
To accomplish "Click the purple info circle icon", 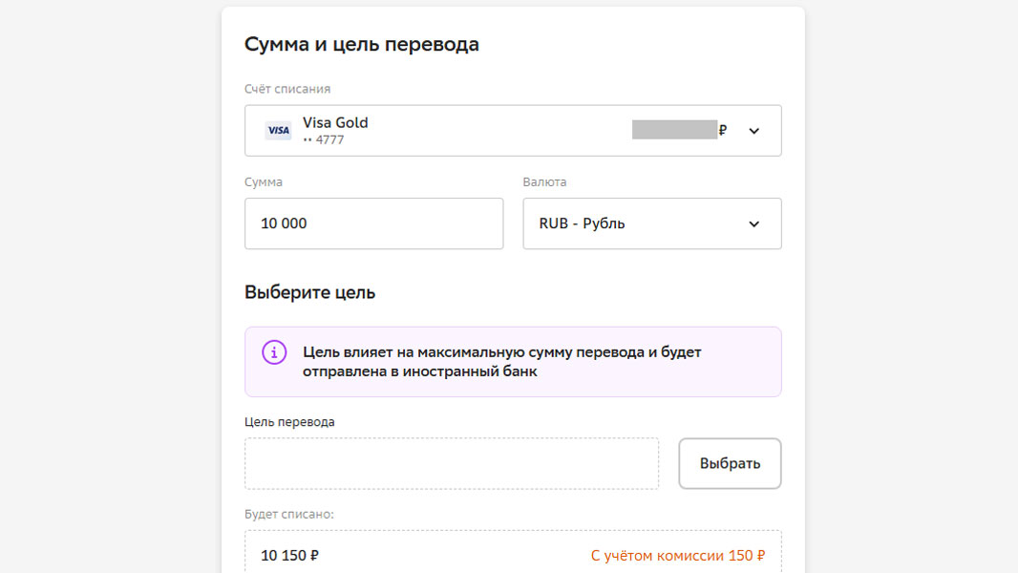I will (x=274, y=352).
